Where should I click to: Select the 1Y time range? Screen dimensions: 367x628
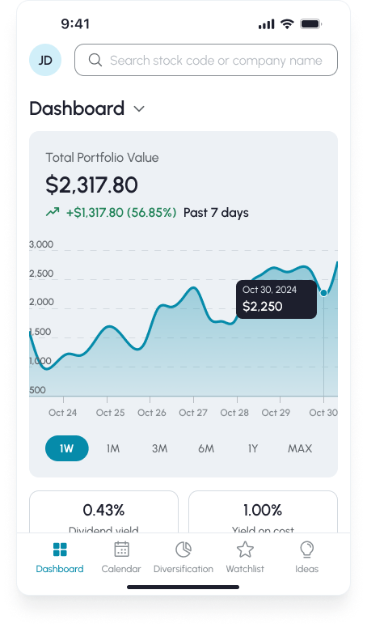coord(252,448)
